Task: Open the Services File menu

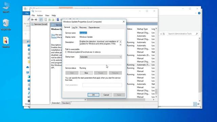Action: pyautogui.click(x=33, y=16)
